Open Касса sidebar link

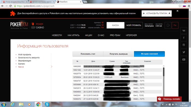[21, 67]
